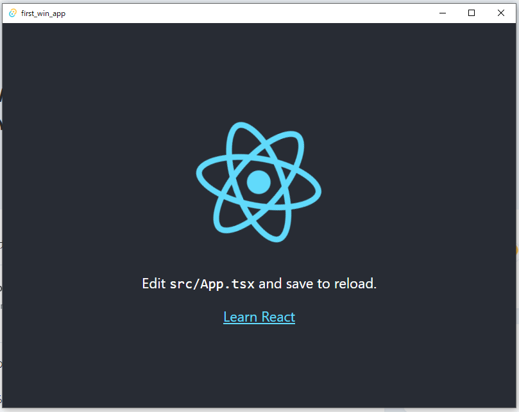Click the spinning React atom logo

(259, 182)
